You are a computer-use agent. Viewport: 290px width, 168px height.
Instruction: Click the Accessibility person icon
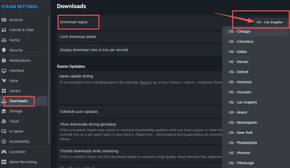(x=4, y=141)
